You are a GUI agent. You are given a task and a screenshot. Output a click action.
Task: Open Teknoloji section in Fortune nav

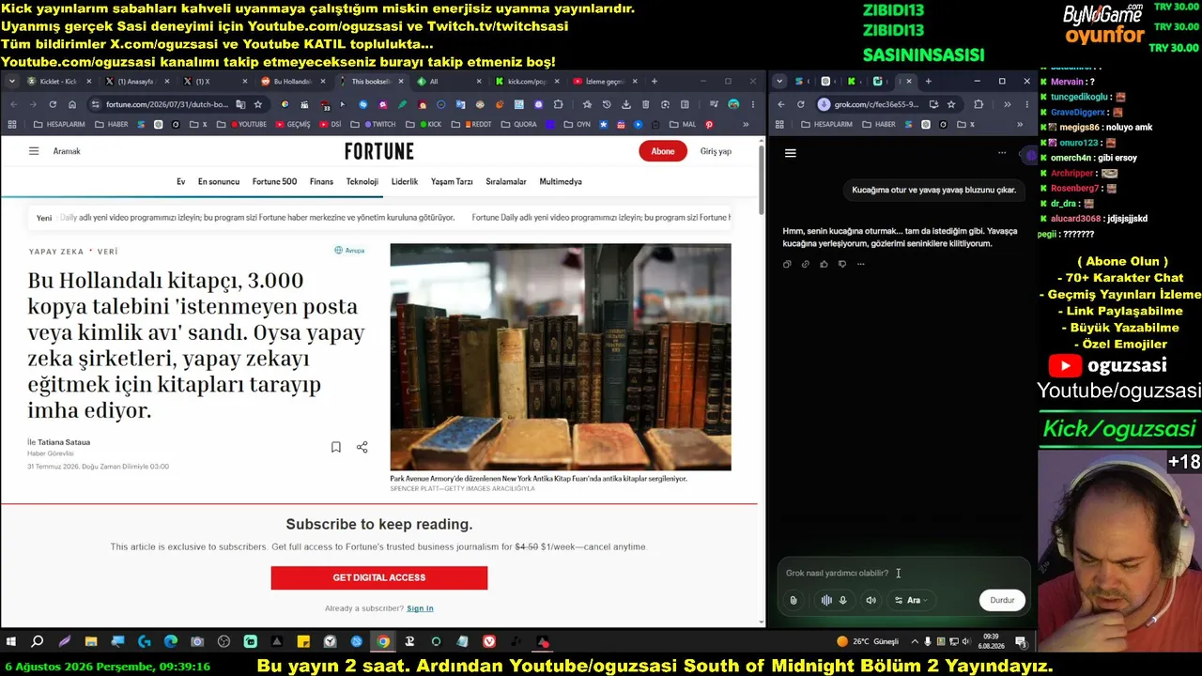pyautogui.click(x=362, y=181)
